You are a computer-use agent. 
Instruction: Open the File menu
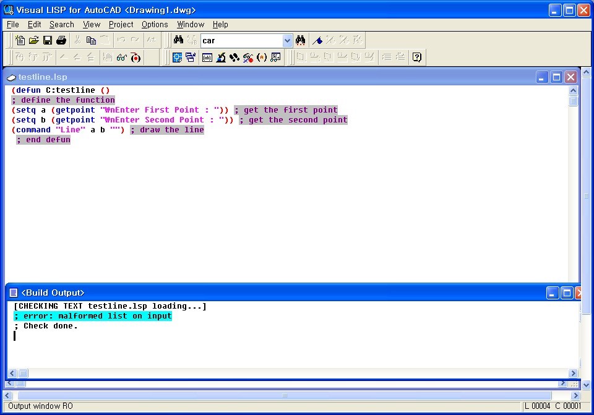pyautogui.click(x=13, y=25)
